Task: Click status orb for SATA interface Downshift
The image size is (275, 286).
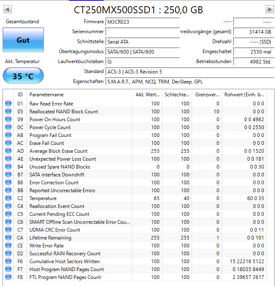Action: coord(8,174)
